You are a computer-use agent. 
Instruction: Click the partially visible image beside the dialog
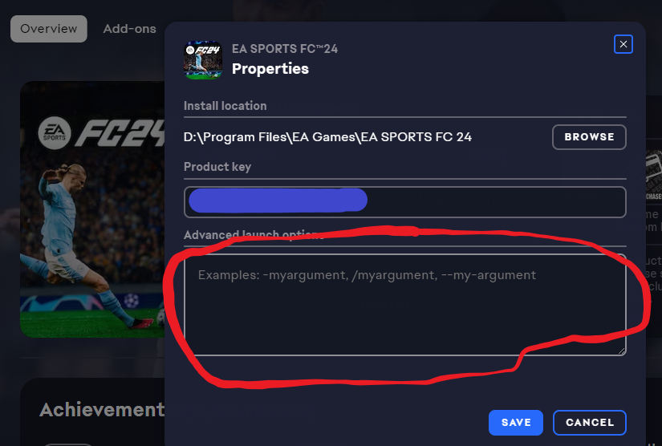(x=653, y=175)
